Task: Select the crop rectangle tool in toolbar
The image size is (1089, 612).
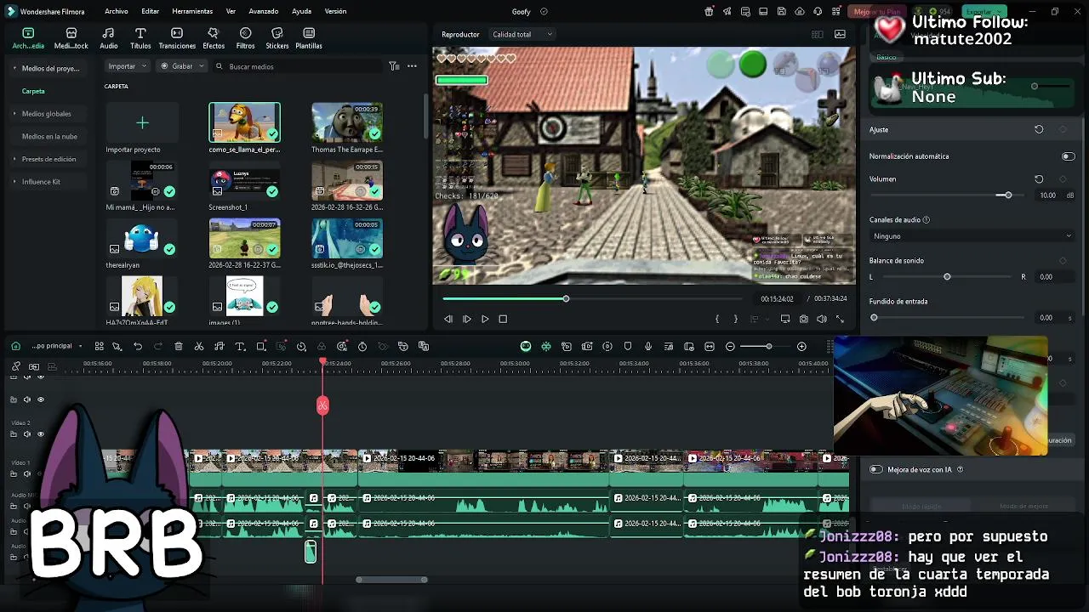Action: coord(261,347)
